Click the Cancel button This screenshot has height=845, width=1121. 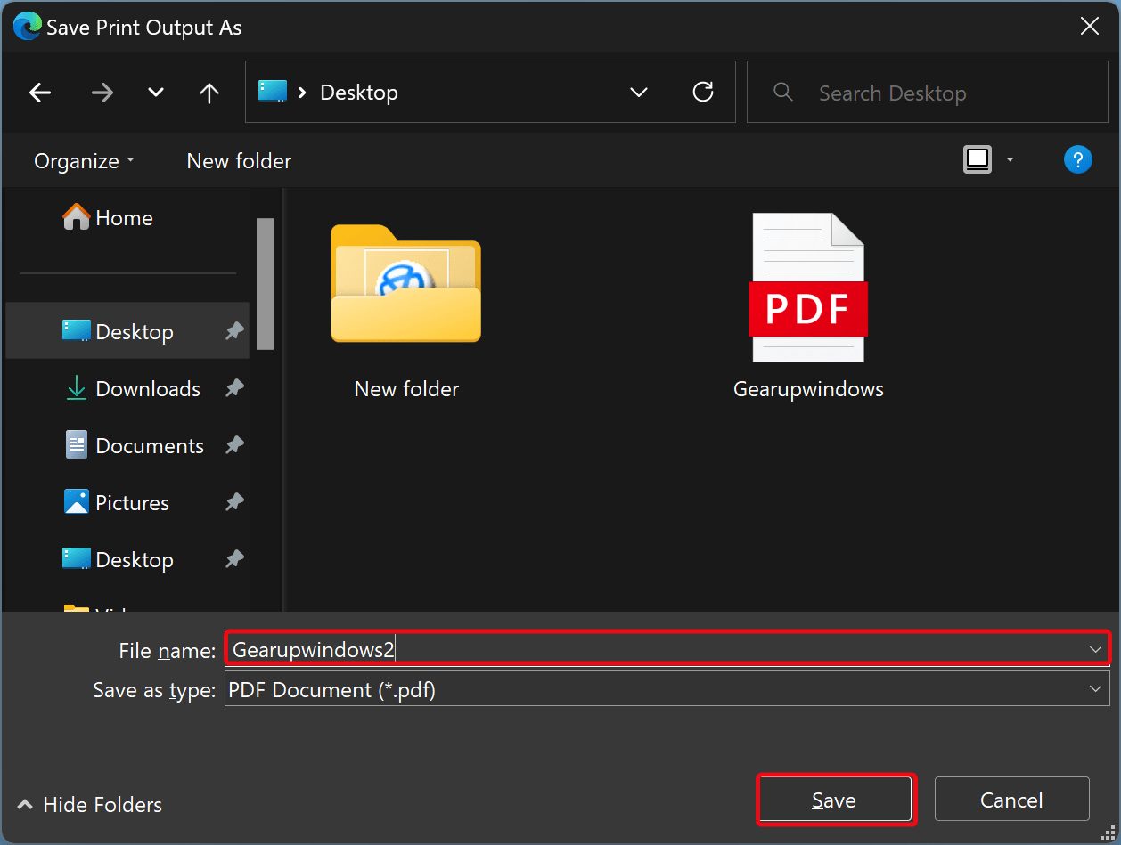(1011, 799)
